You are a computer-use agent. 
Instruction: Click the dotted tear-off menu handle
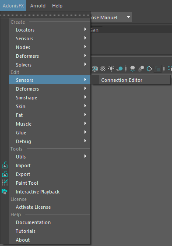coord(45,15)
